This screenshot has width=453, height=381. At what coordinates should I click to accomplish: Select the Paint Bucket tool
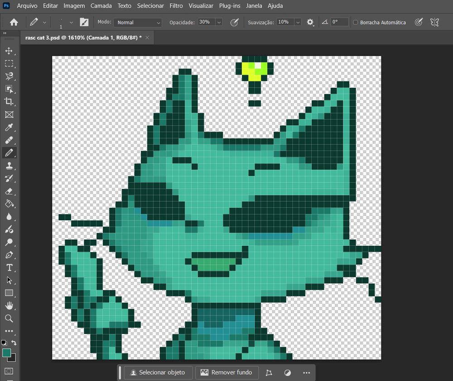pos(9,204)
